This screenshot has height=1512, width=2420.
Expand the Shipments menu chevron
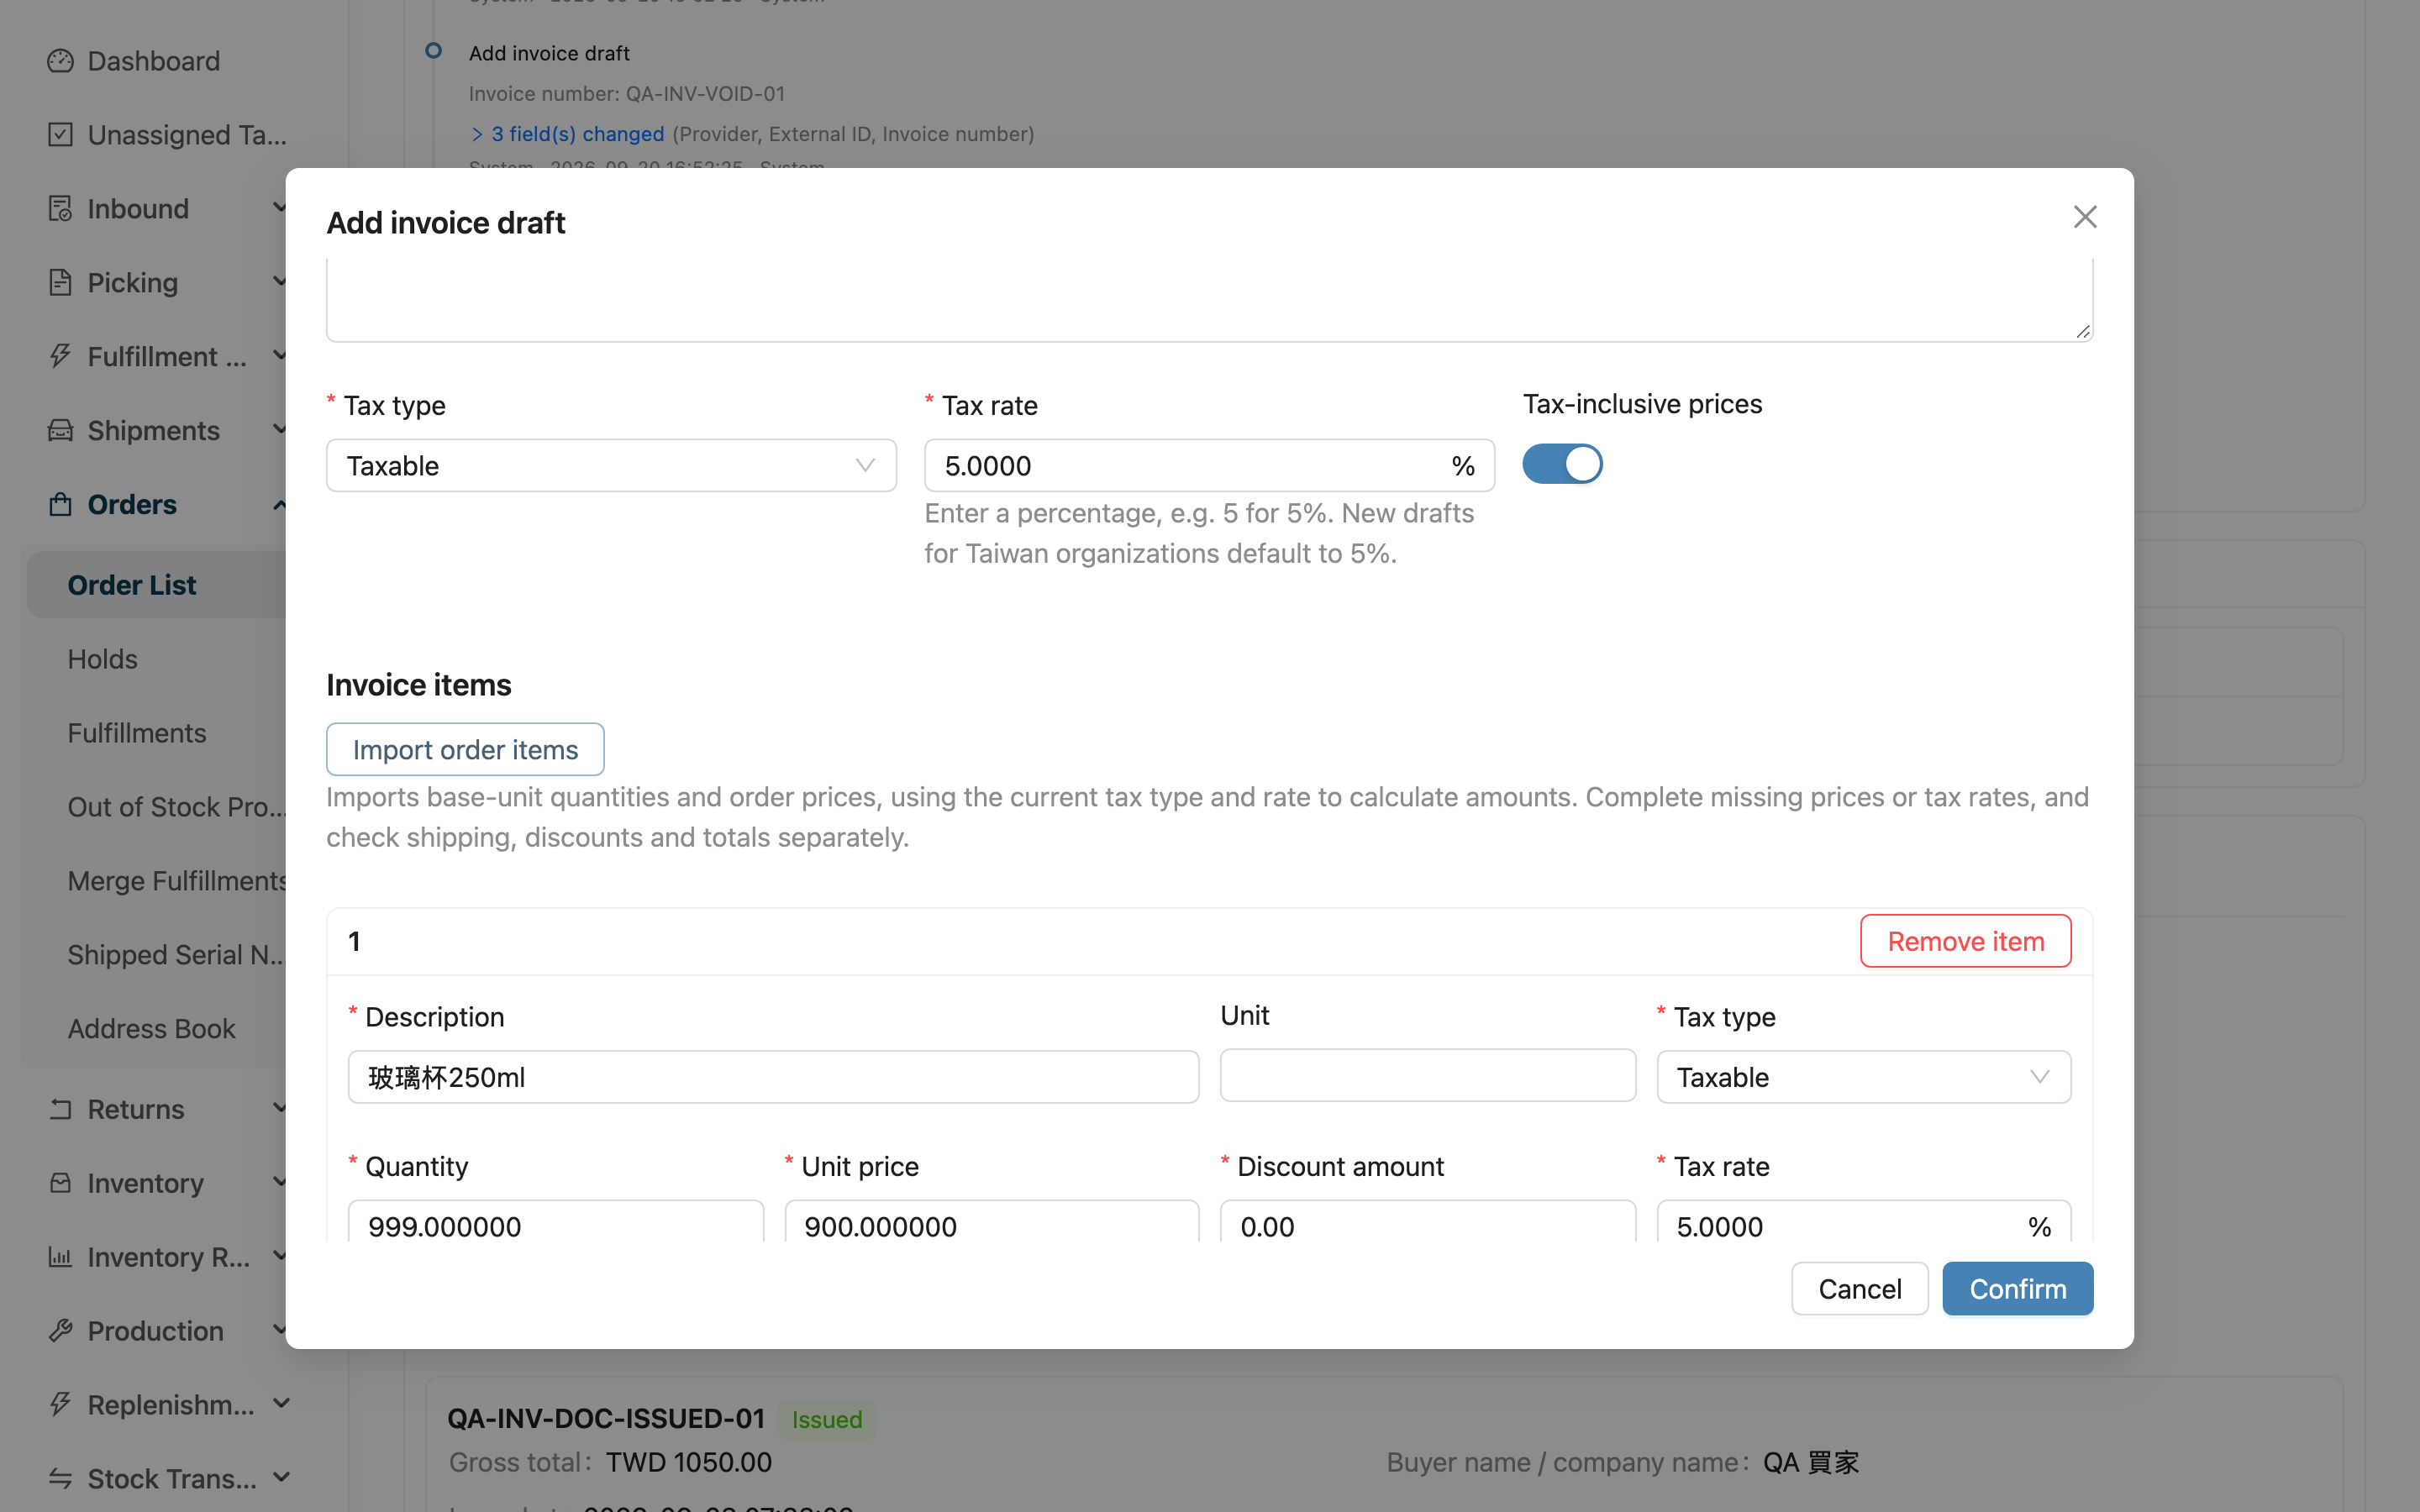coord(279,430)
